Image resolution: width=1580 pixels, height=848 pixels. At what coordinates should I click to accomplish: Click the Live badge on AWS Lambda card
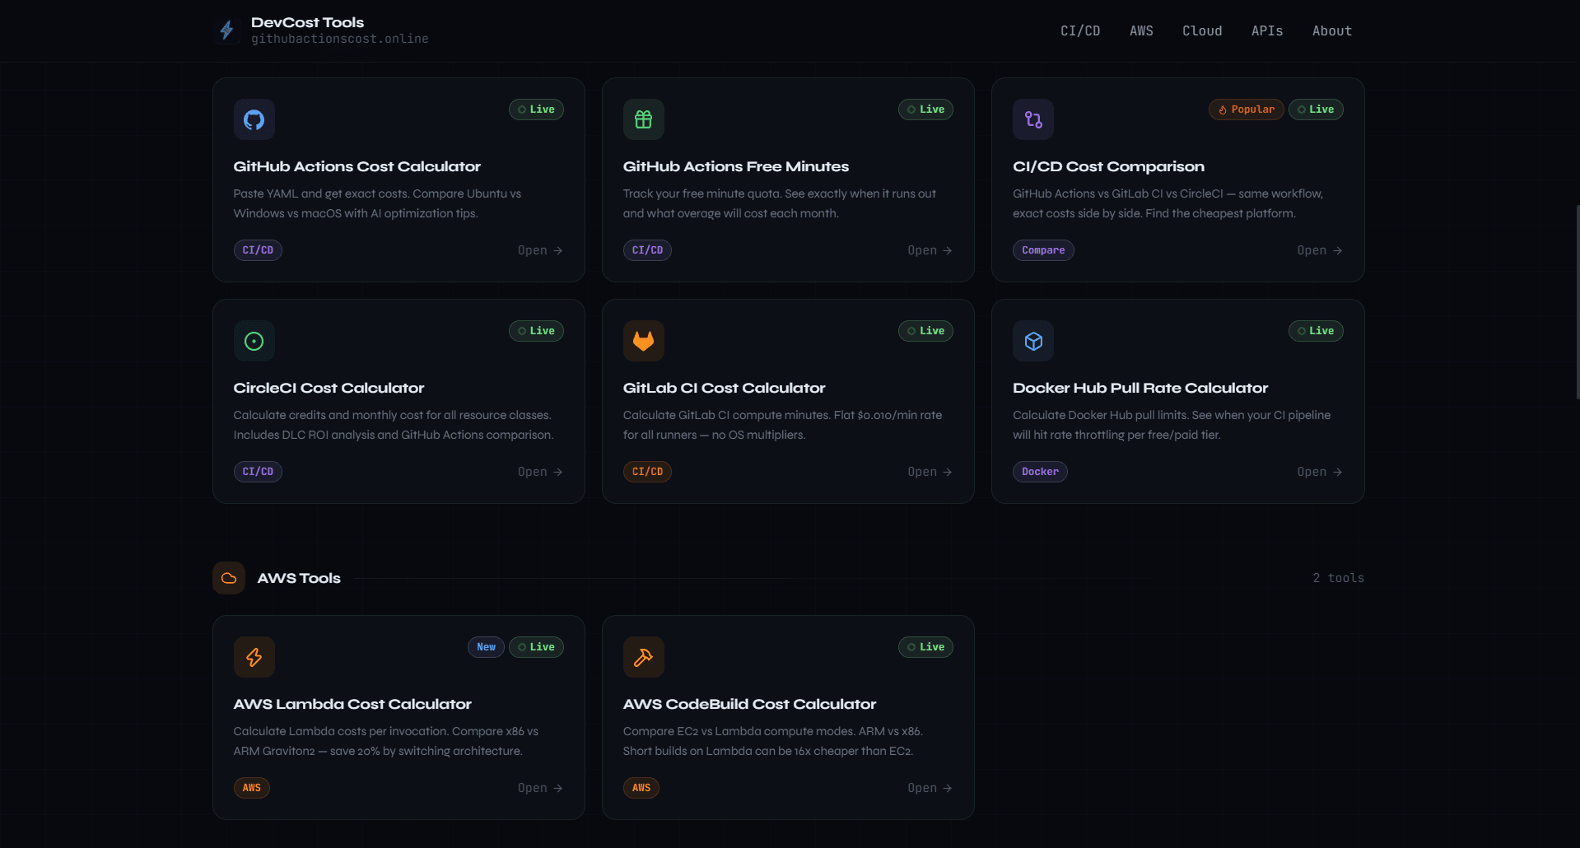click(536, 647)
